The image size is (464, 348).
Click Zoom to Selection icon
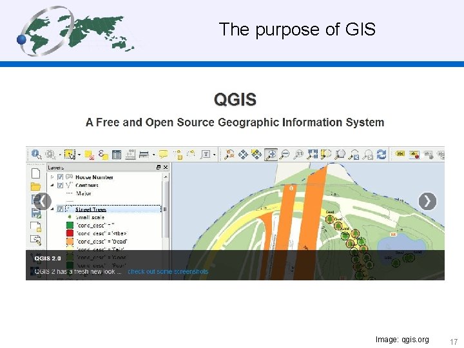point(326,154)
